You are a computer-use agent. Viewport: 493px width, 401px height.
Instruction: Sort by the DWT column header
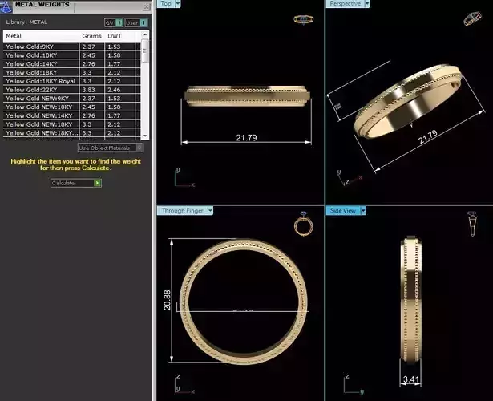click(x=115, y=36)
